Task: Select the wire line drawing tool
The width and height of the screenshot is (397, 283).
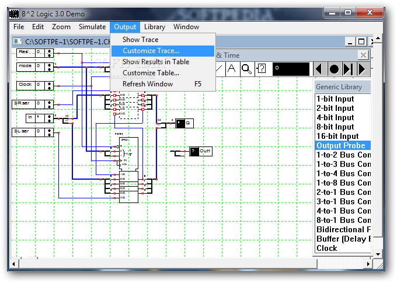Action: 220,69
